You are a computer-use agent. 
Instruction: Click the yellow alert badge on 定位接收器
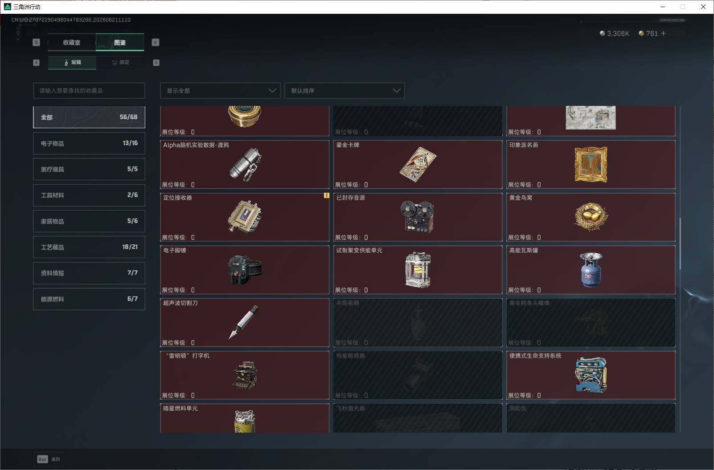326,195
